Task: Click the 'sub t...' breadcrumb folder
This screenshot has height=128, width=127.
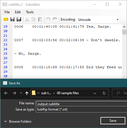Action: coord(46,93)
